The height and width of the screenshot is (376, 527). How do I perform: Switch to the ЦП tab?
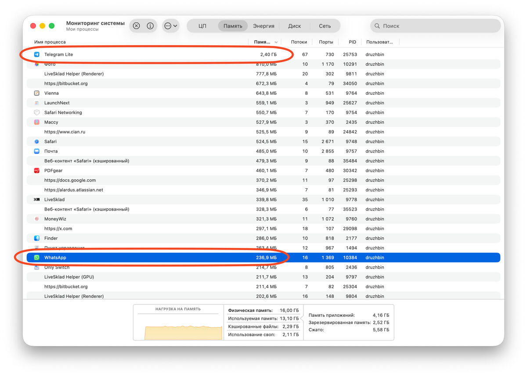202,26
